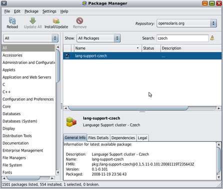Click the Name column sort arrow
This screenshot has width=223, height=189.
pos(137,48)
